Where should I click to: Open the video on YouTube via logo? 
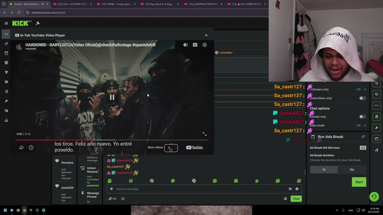tap(194, 148)
